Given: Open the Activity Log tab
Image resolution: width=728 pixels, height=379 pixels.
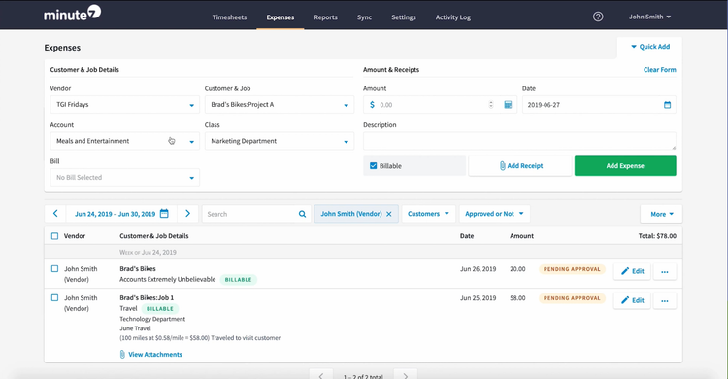Looking at the screenshot, I should coord(452,17).
